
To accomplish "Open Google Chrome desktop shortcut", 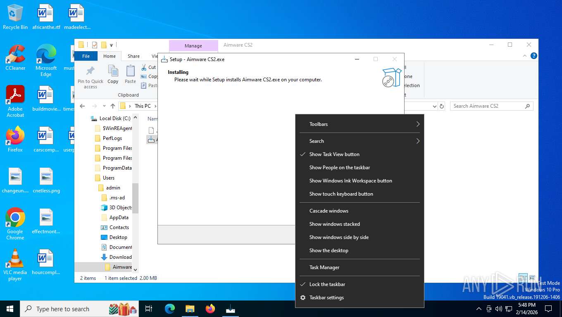I will click(15, 224).
